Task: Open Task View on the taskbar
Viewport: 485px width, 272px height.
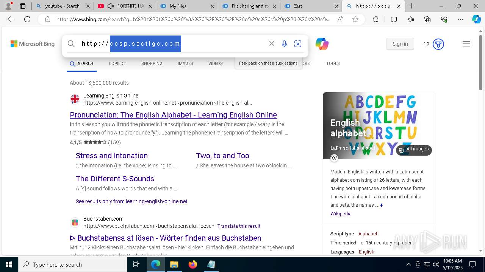Action: point(136,264)
